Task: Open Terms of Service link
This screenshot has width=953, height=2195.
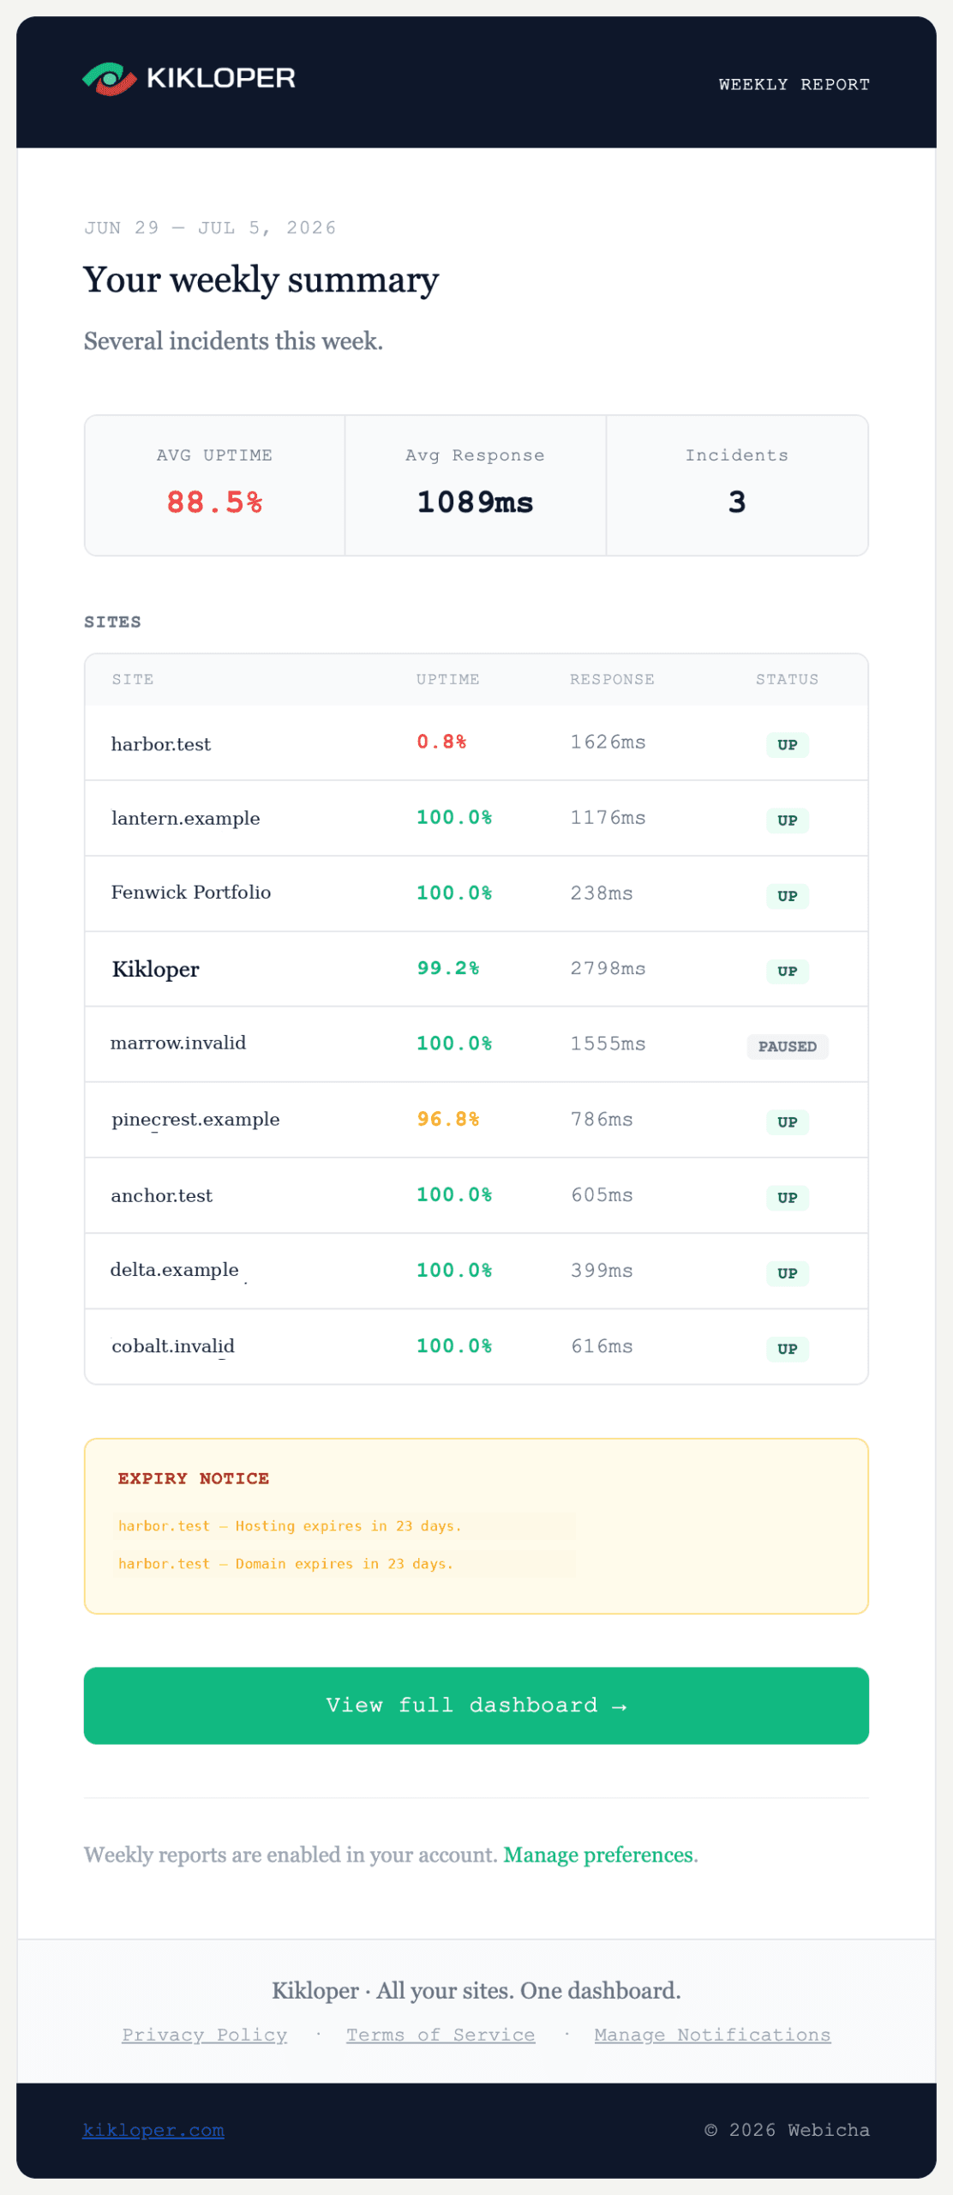Action: [441, 2036]
